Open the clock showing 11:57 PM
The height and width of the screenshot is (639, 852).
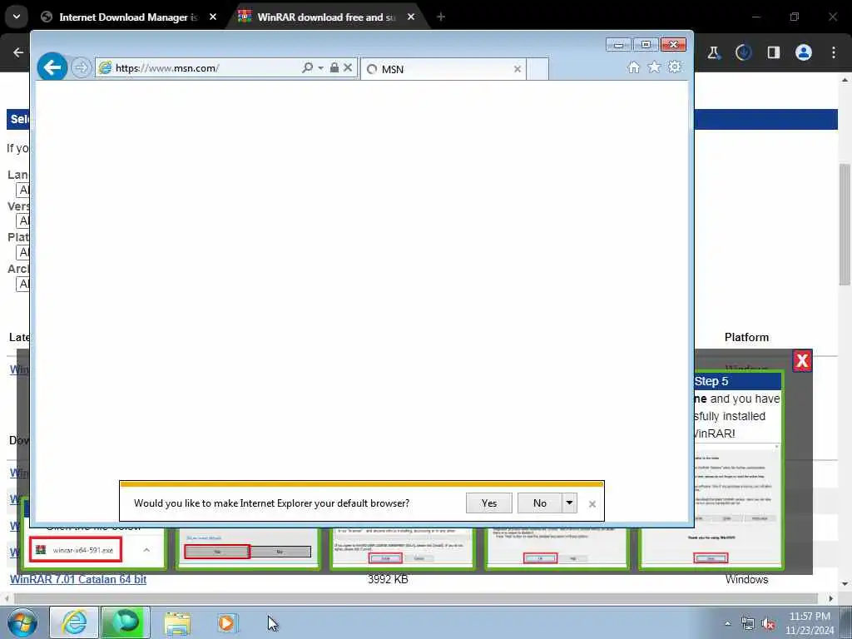tap(810, 623)
